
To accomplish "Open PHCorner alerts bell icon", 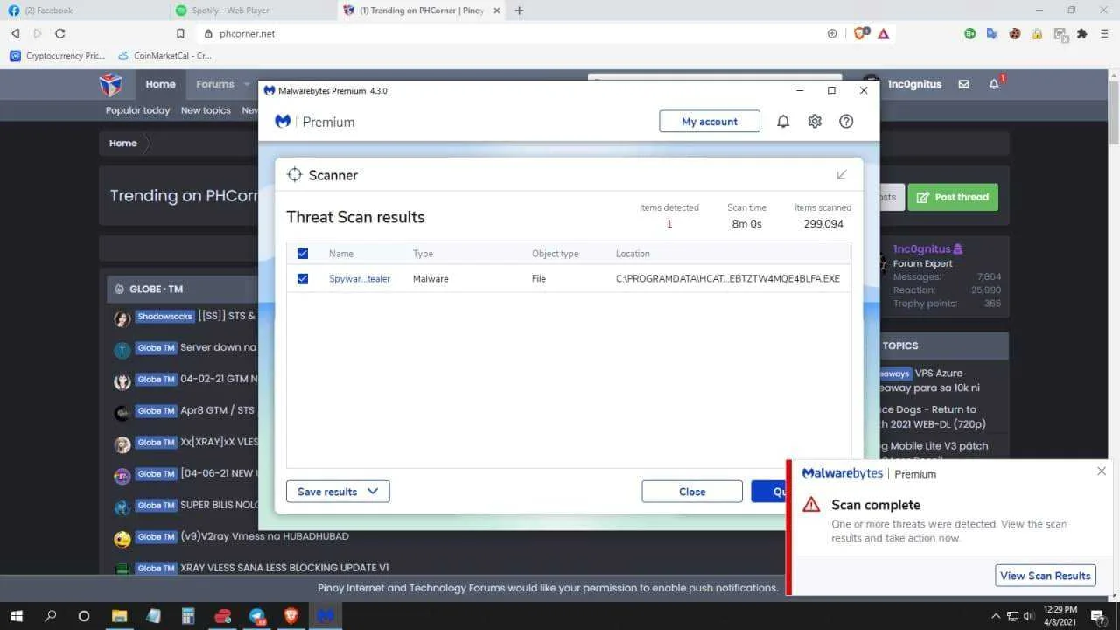I will 994,84.
